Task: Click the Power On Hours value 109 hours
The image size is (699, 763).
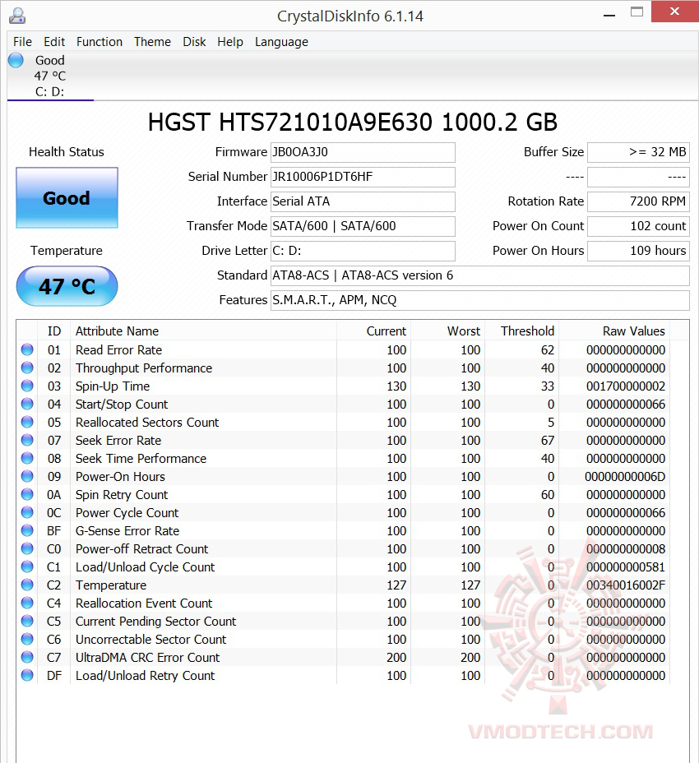Action: 638,251
